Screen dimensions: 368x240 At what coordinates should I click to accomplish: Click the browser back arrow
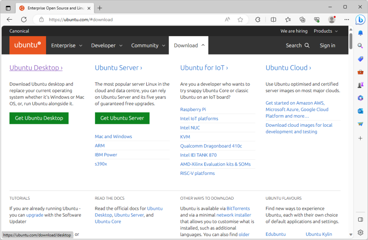(x=9, y=20)
